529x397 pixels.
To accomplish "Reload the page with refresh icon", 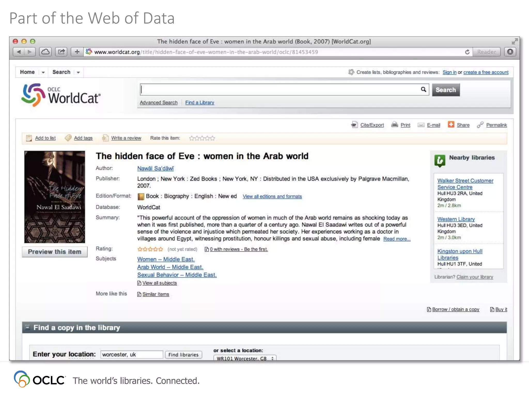I will point(467,52).
